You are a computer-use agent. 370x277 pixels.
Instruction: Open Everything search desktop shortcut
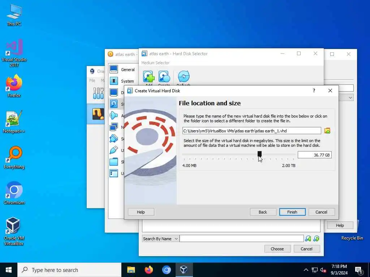(x=14, y=158)
